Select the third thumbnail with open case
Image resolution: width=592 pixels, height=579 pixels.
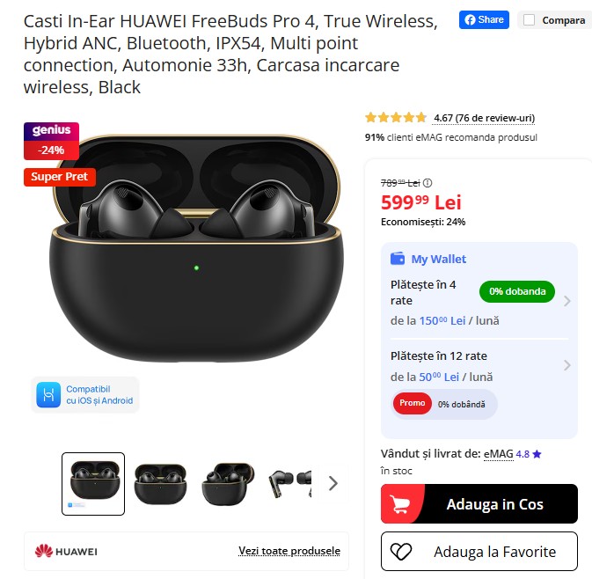[x=228, y=484]
